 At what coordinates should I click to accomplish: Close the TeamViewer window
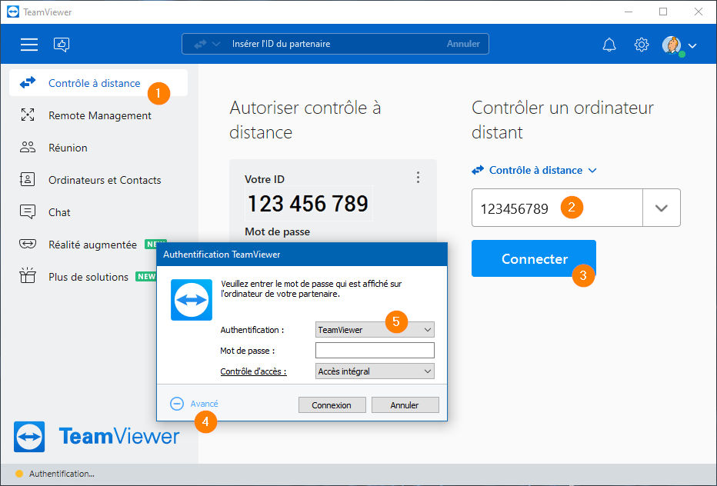tap(699, 12)
